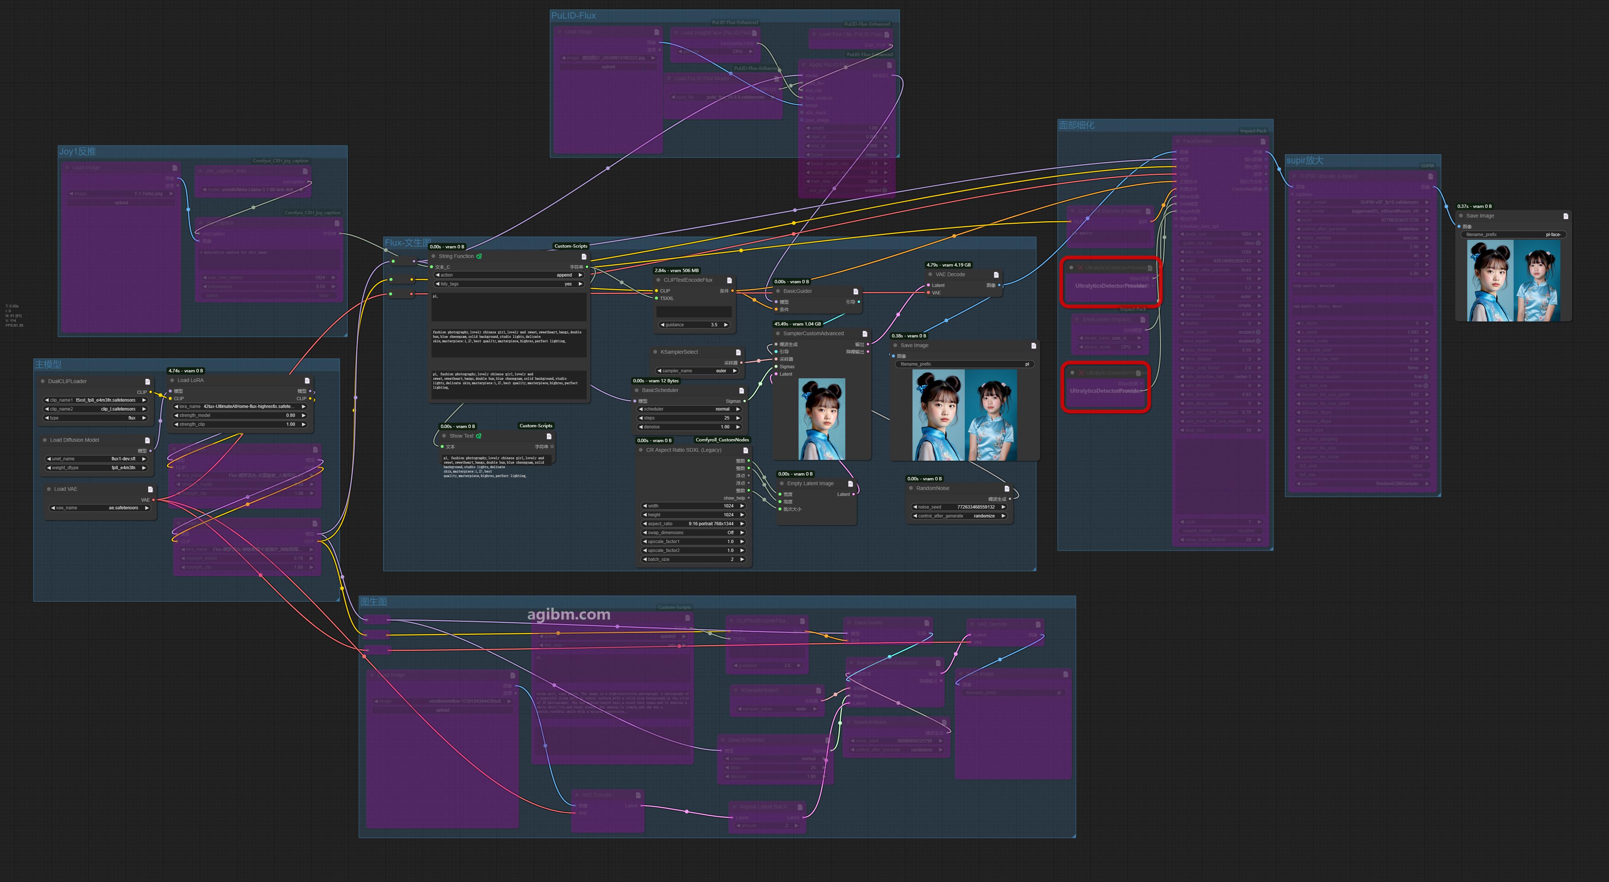Increase strength_model 0.80 on the 42lux Load LoRA

point(304,415)
